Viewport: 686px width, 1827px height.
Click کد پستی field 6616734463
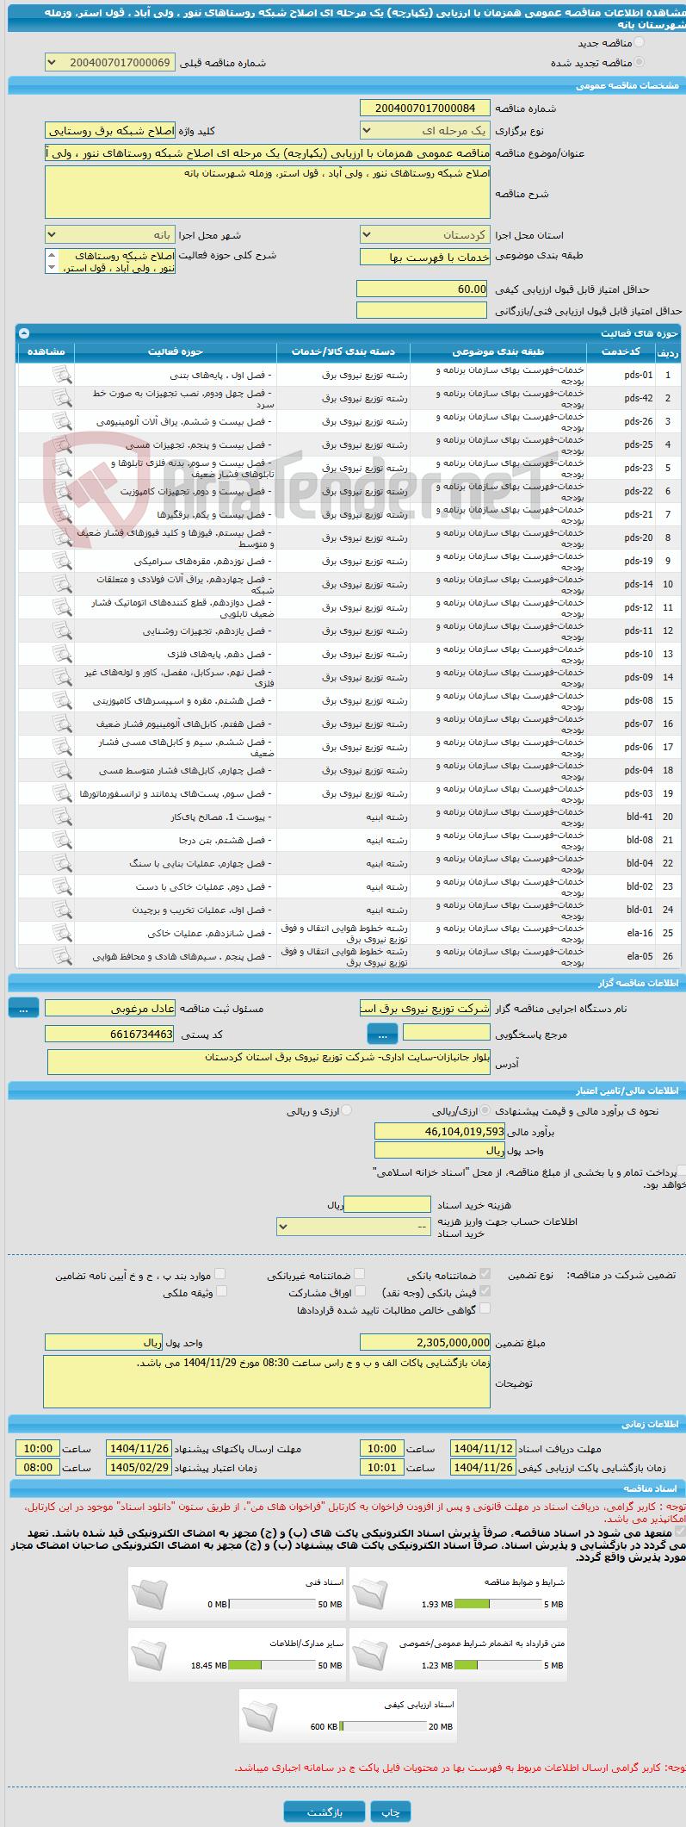click(110, 1034)
